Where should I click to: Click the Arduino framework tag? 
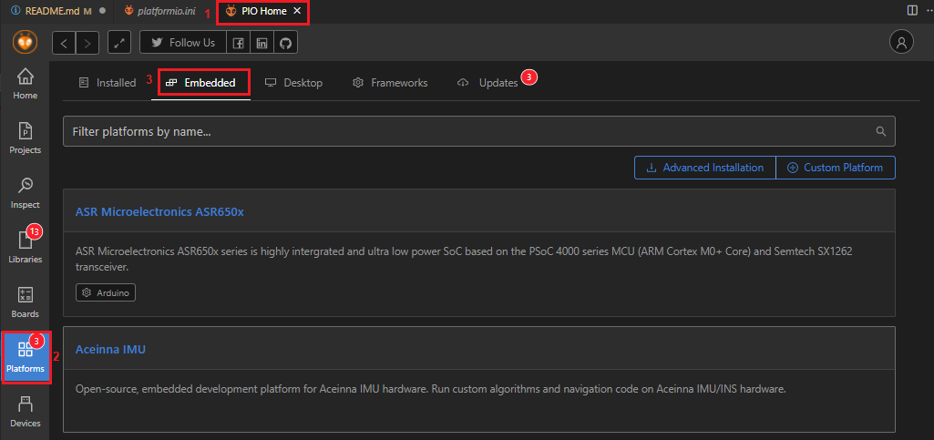pos(106,293)
